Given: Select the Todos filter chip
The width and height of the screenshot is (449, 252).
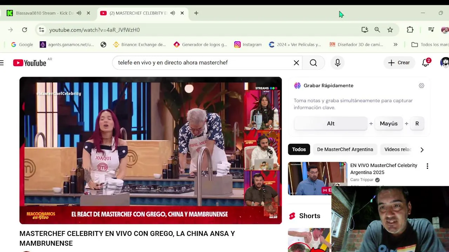Looking at the screenshot, I should coord(299,149).
